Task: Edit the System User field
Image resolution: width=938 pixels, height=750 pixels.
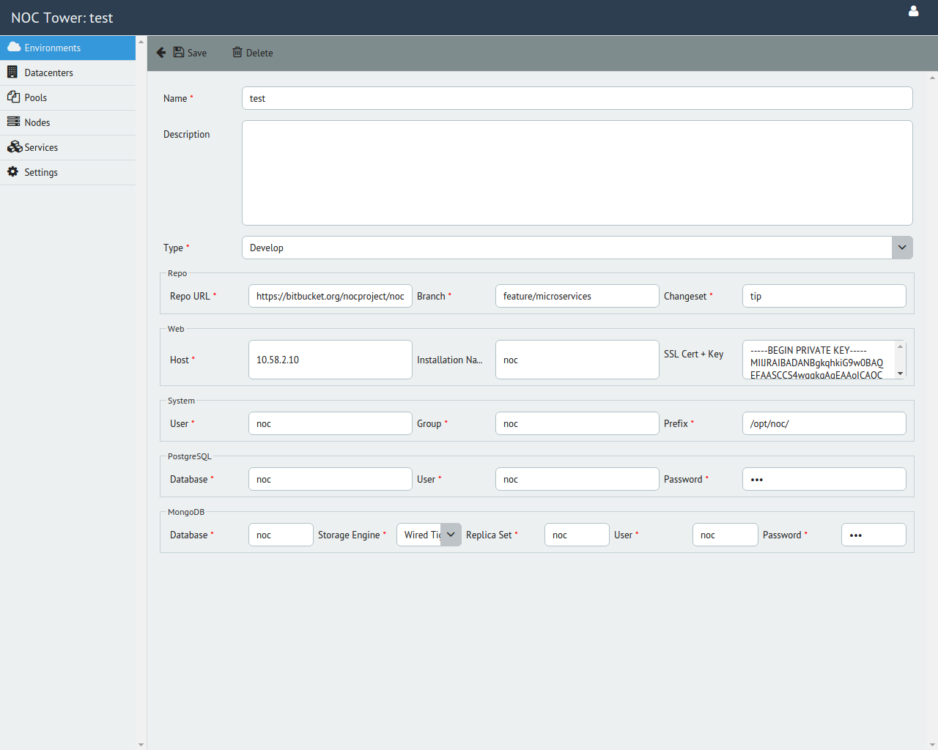Action: [330, 423]
